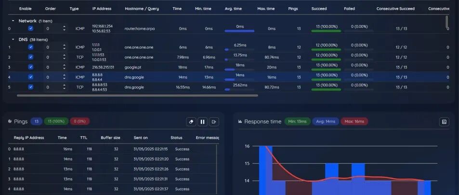This screenshot has height=195, width=459.
Task: Sort by the Enable column header
Action: [x=26, y=9]
